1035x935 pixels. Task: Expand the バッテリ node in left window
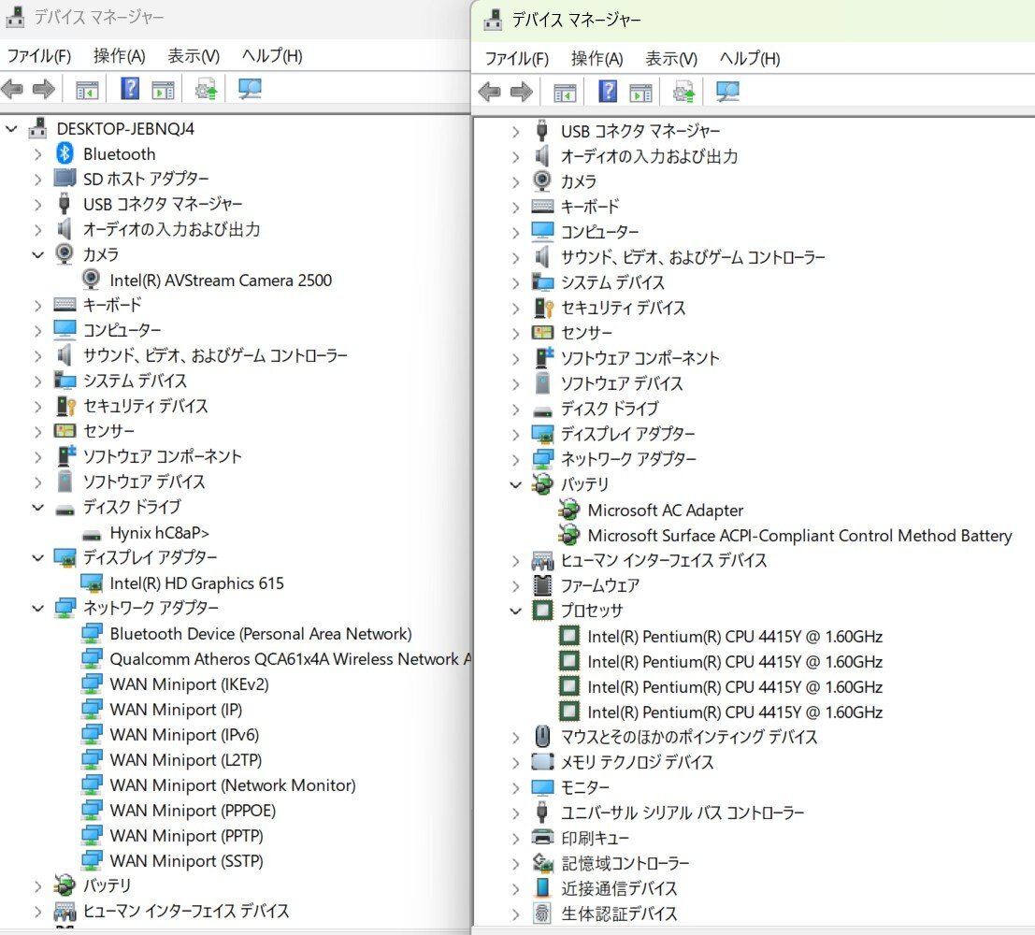(37, 886)
